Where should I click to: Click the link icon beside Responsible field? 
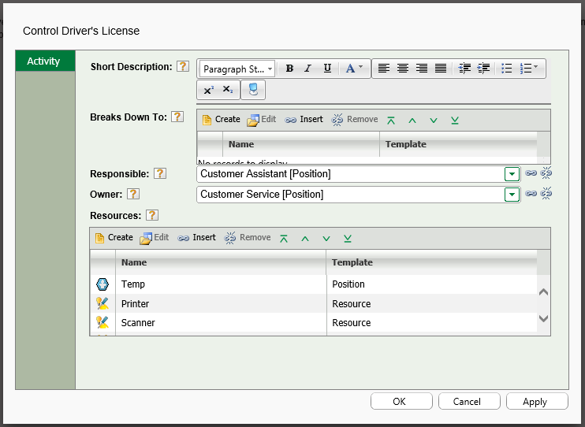(531, 173)
